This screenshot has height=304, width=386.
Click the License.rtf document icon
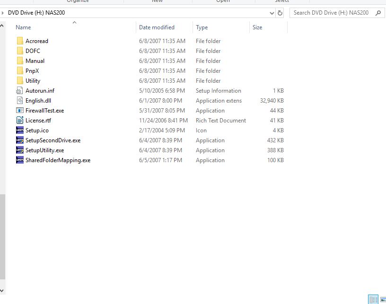[19, 121]
